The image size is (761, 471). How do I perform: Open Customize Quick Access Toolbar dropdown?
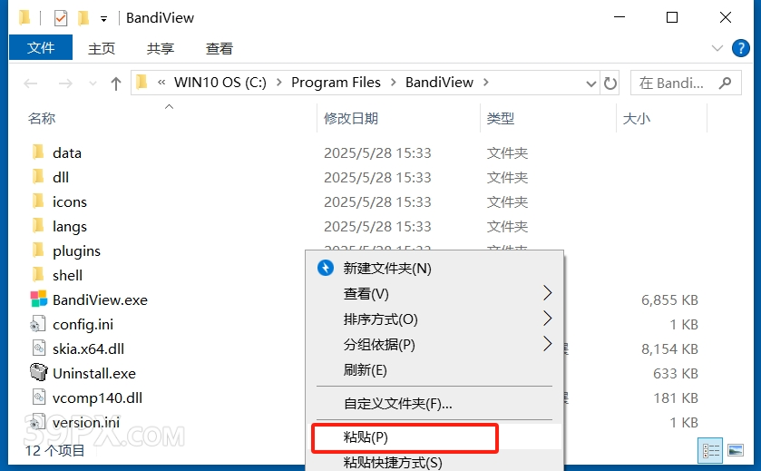point(103,19)
